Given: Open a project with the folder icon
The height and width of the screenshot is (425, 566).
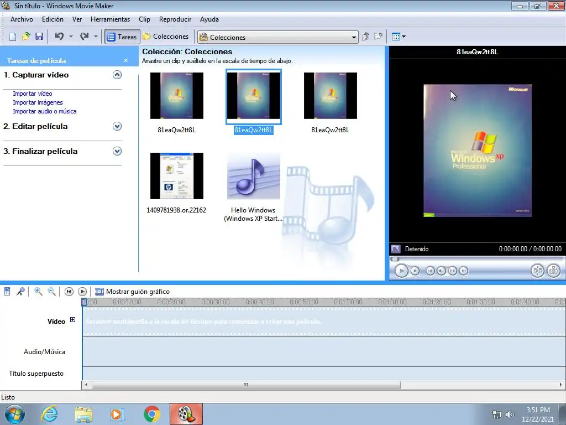Looking at the screenshot, I should point(26,37).
